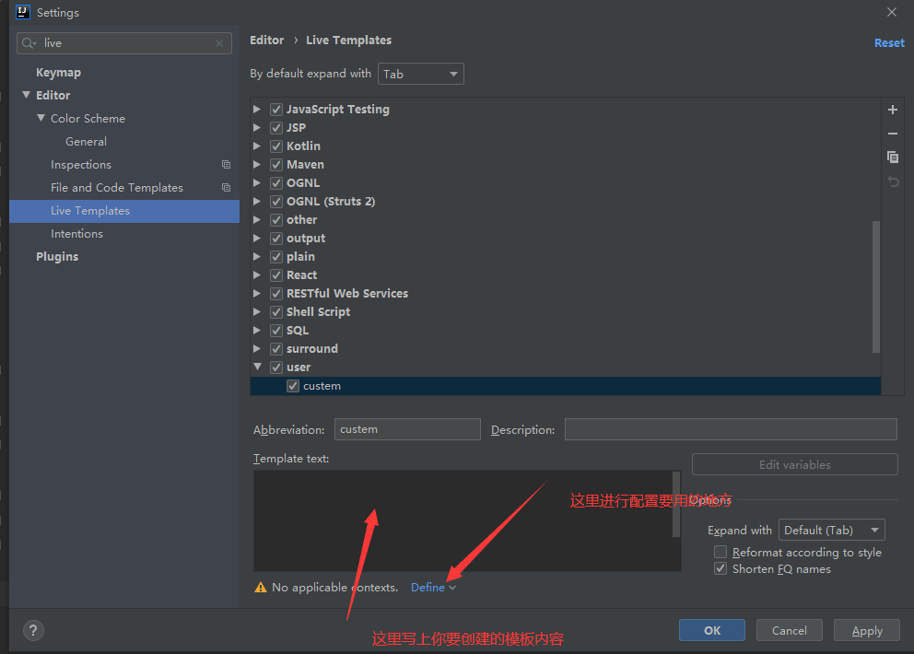Enable Reformat according to style
Viewport: 914px width, 654px height.
pos(721,553)
